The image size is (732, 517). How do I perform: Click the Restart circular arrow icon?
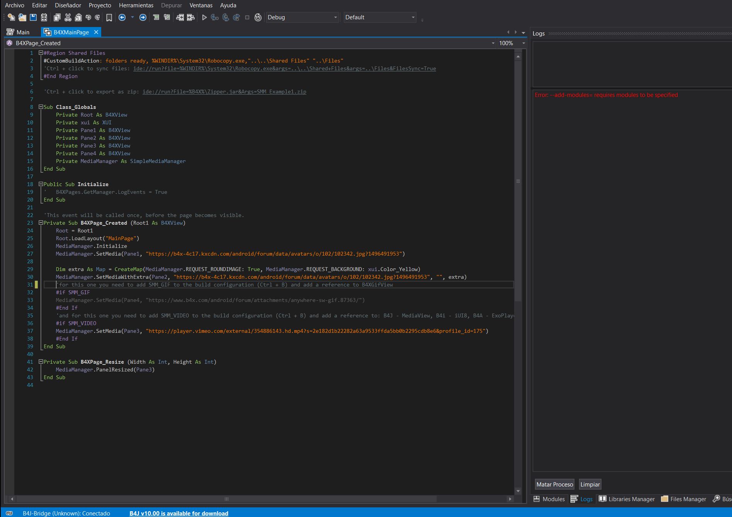pos(258,17)
